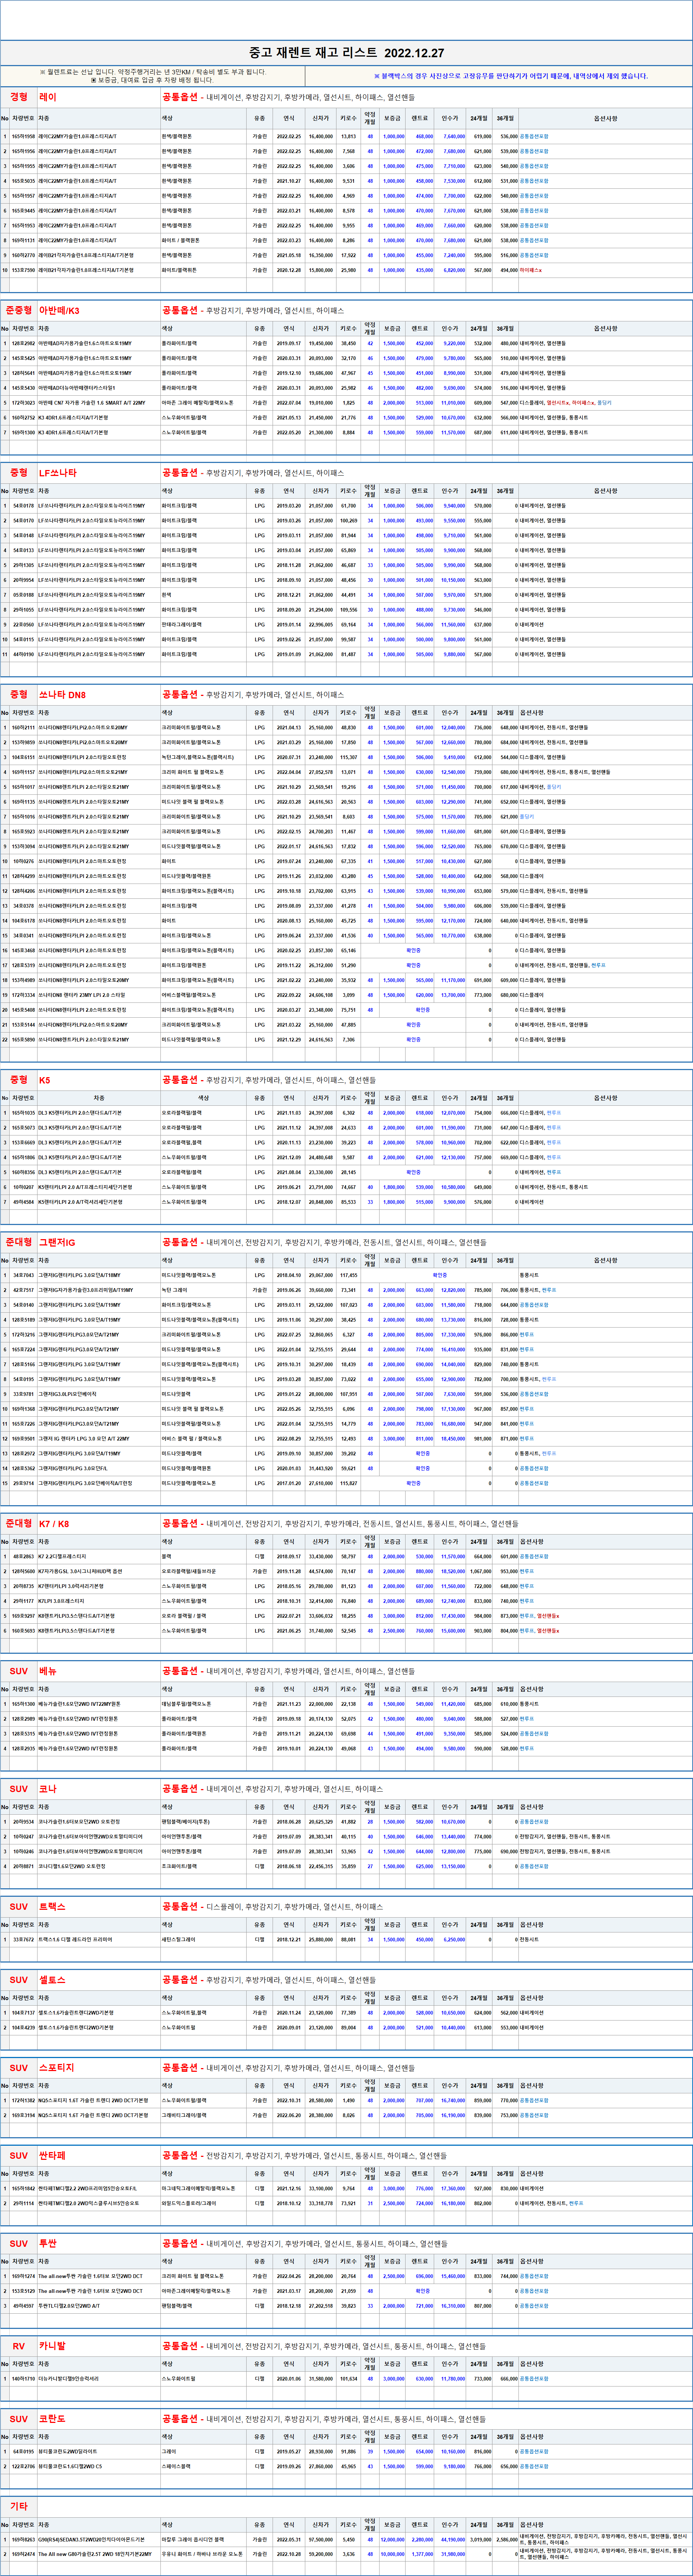693x2576 pixels.
Task: Select the 쏘나타 DN8 section heading
Action: point(62,694)
